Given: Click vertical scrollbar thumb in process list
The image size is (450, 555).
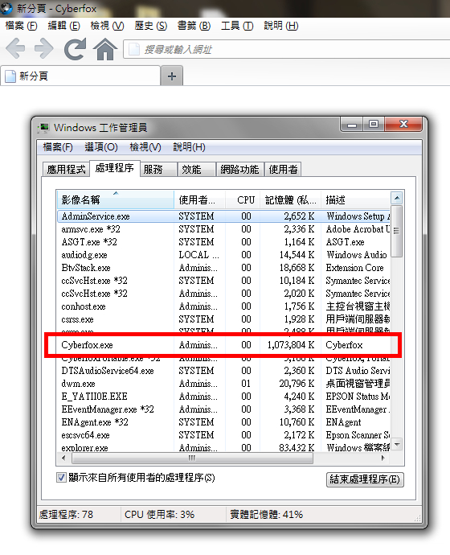Looking at the screenshot, I should point(397,231).
